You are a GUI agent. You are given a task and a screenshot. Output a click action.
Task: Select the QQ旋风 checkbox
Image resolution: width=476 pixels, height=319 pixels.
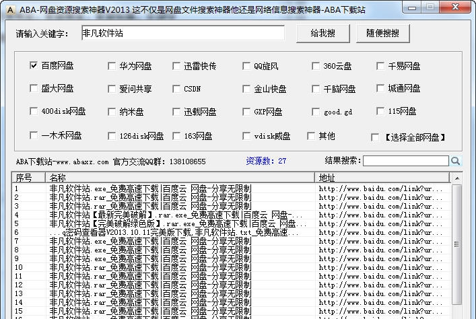[x=247, y=66]
